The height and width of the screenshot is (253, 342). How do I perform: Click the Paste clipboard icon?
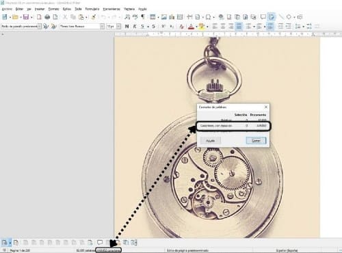(81, 17)
